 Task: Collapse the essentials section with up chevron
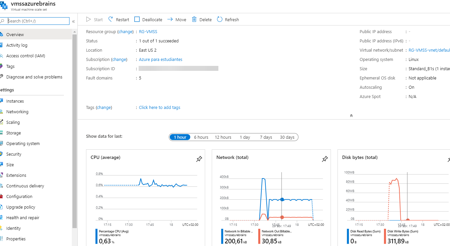point(351,116)
